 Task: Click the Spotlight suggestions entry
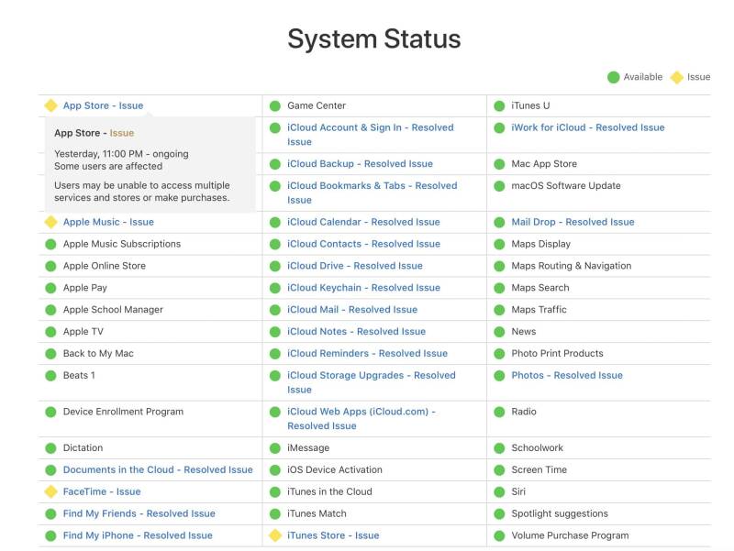(560, 513)
